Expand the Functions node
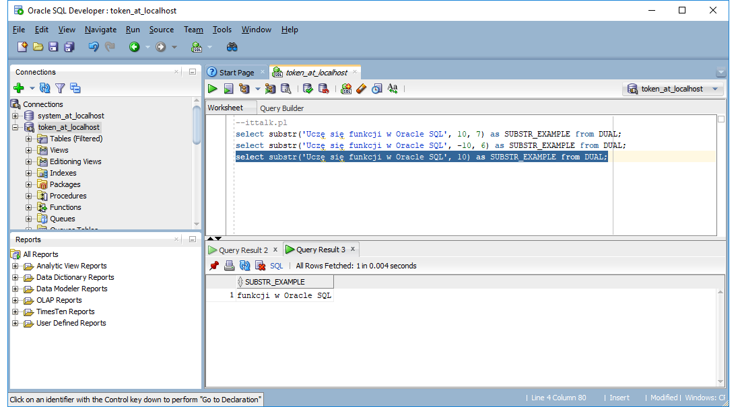738x407 pixels. (x=29, y=207)
